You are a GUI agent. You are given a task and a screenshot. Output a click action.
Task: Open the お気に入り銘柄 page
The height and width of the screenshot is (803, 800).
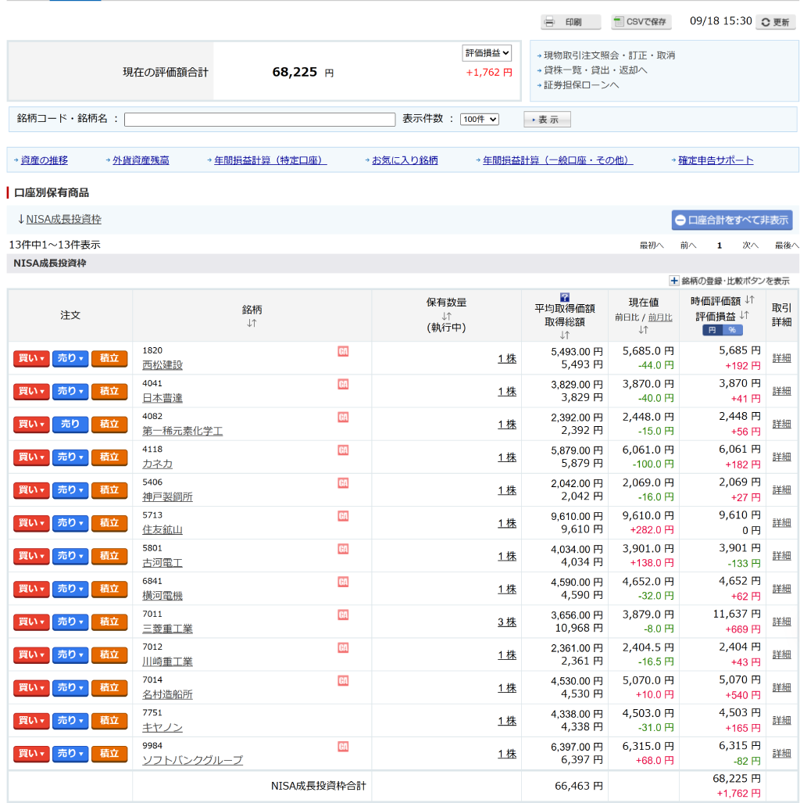pyautogui.click(x=405, y=160)
